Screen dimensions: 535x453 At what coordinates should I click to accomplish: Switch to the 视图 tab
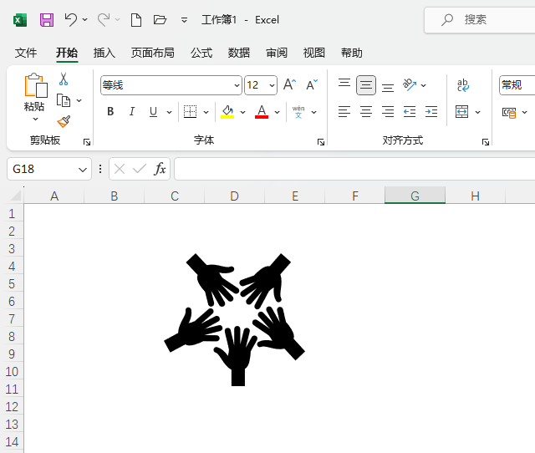(x=314, y=53)
